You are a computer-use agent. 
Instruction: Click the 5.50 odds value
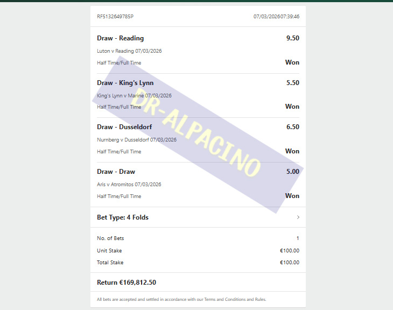coord(293,83)
